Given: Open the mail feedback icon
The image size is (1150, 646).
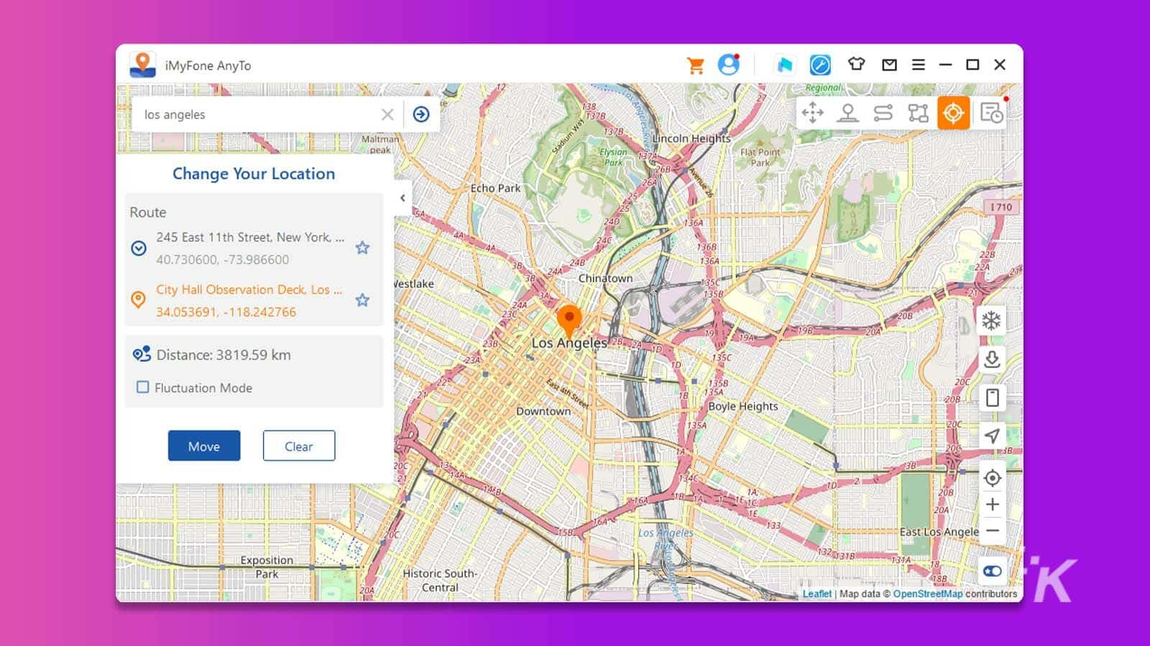Looking at the screenshot, I should coord(889,65).
